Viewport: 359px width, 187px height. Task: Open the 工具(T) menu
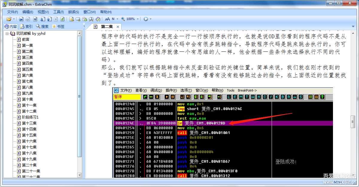pos(58,12)
